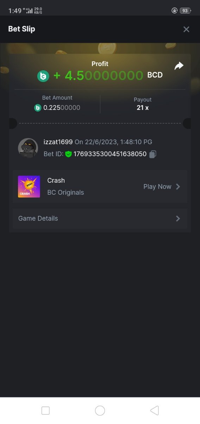Viewport: 200px width, 424px height.
Task: Tap the Android home circle button
Action: [100, 410]
